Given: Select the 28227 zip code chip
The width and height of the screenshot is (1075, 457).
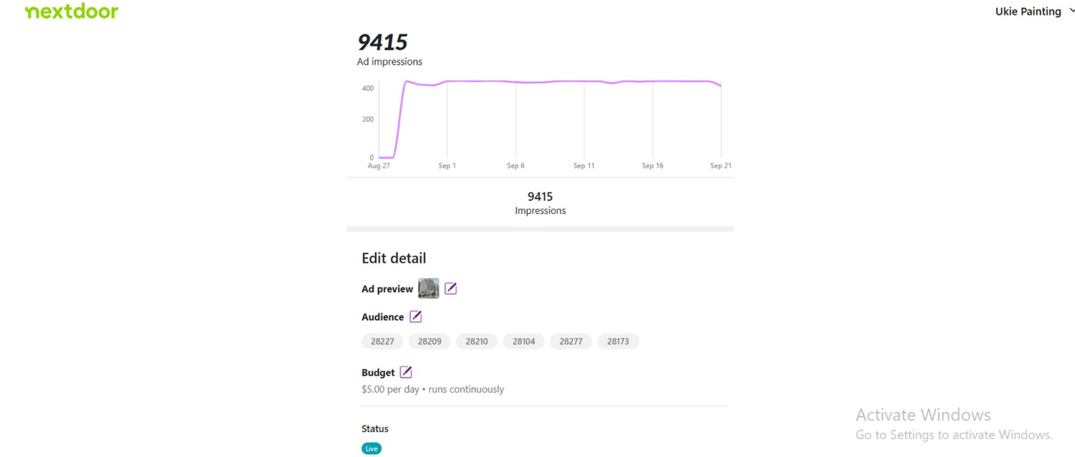Looking at the screenshot, I should 382,342.
